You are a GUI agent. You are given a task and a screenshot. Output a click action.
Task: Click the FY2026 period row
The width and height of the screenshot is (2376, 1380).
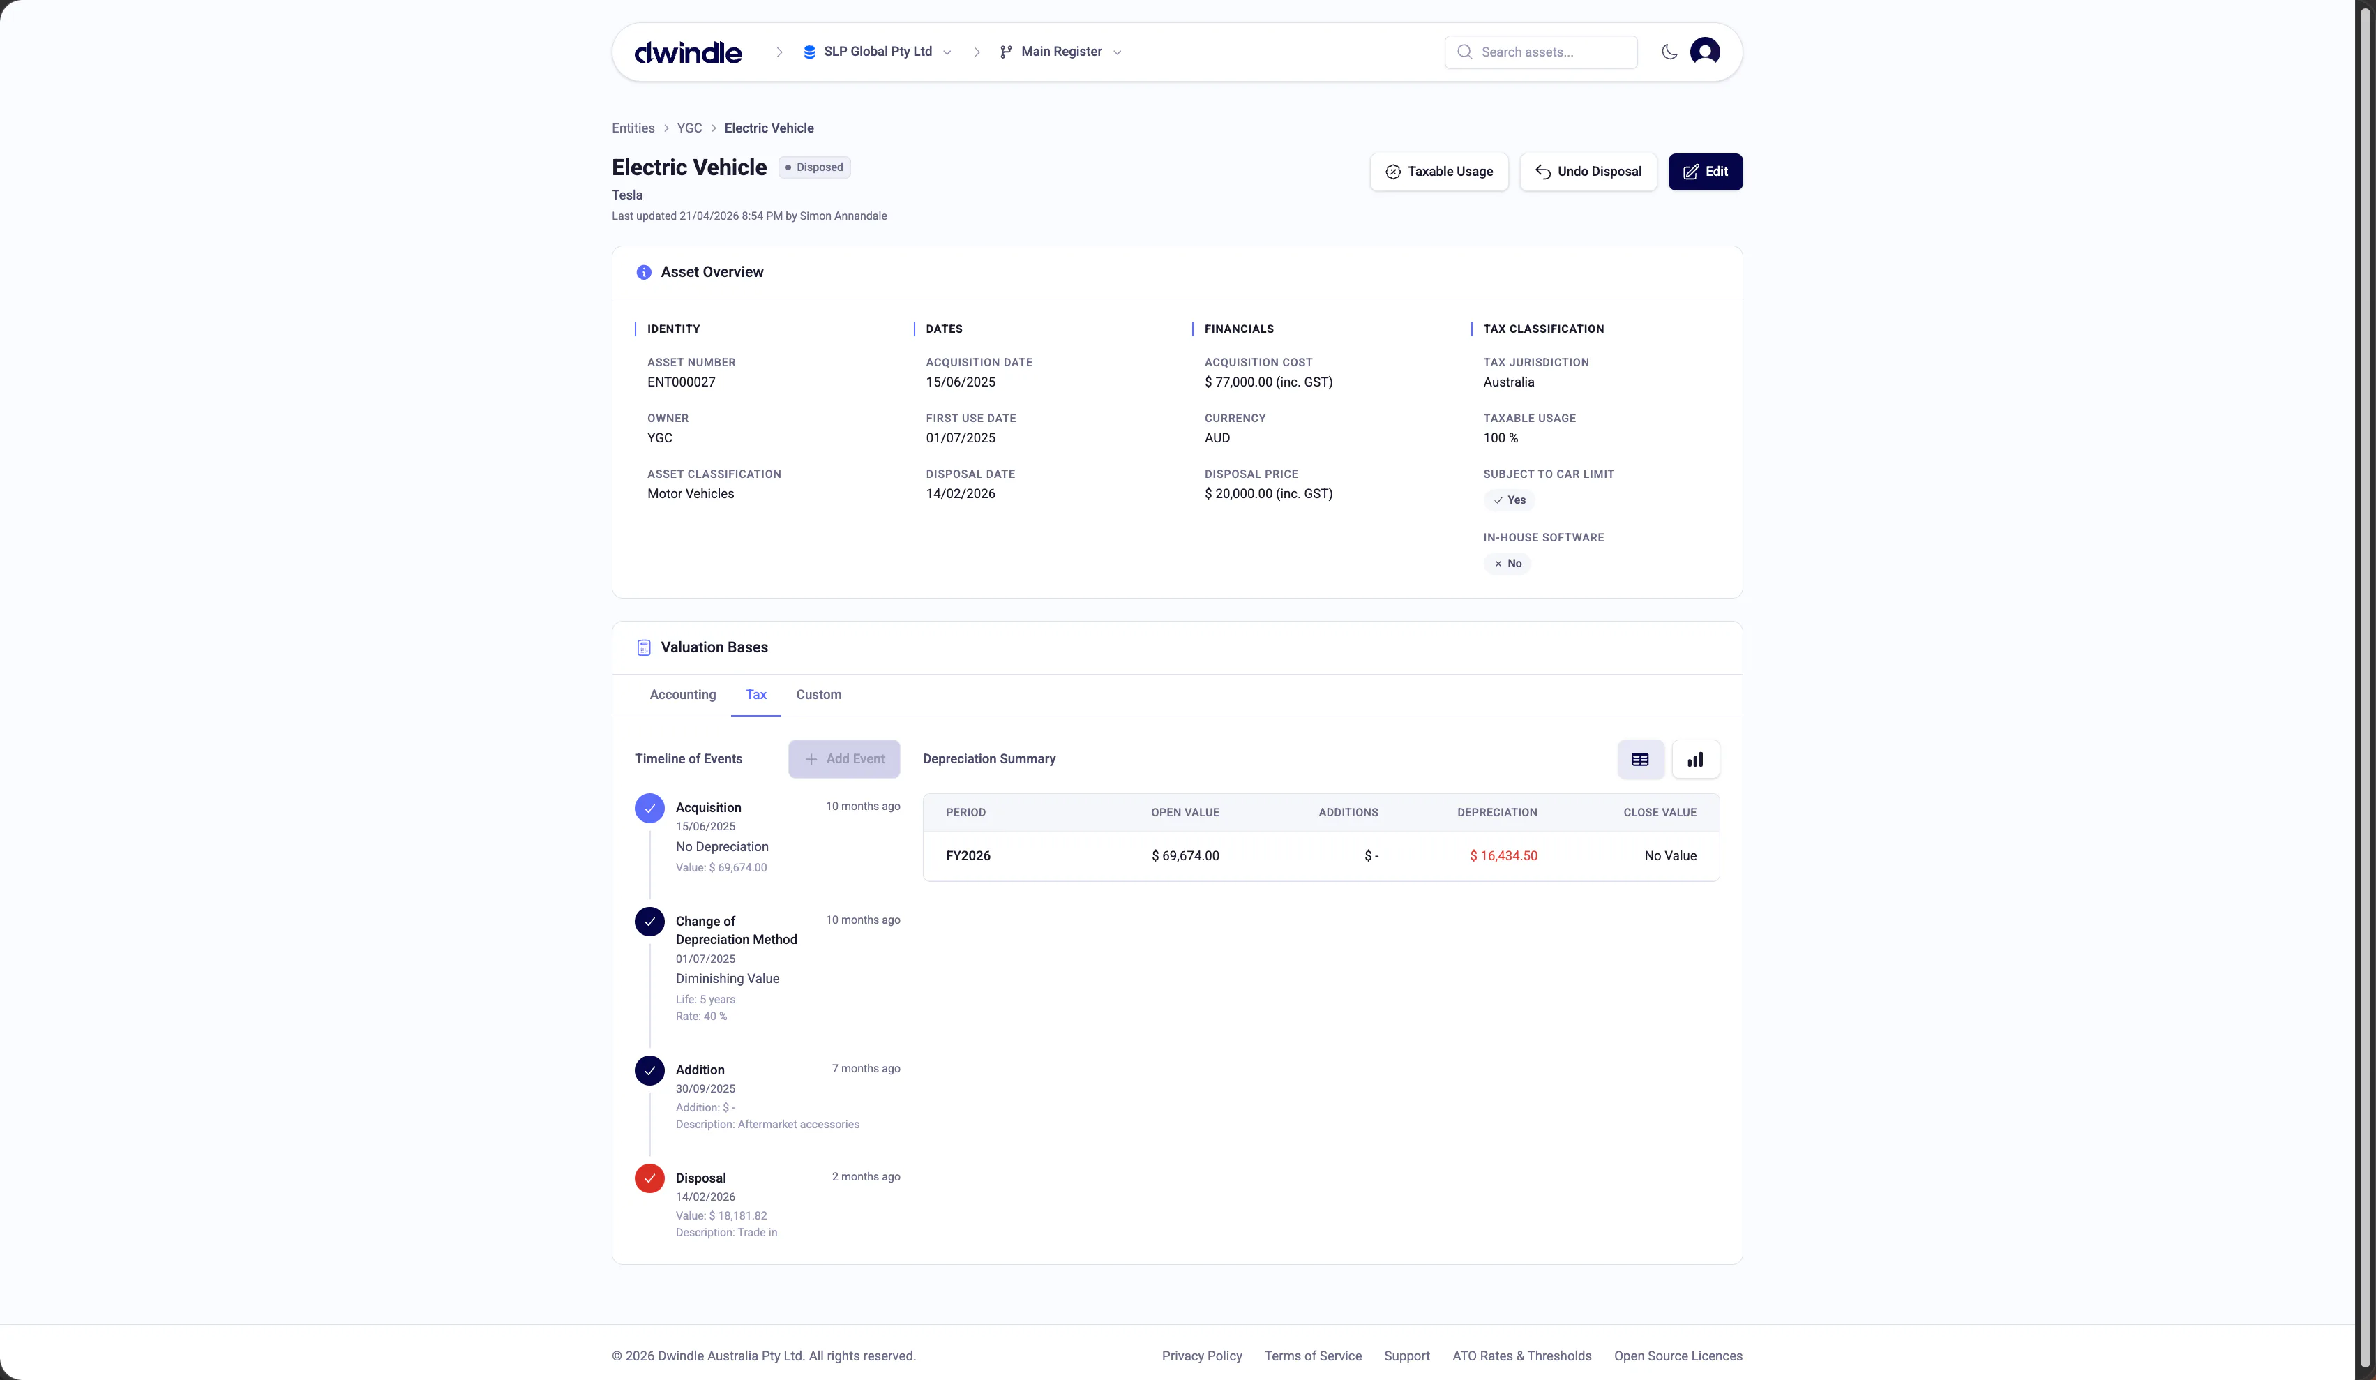[x=1320, y=857]
